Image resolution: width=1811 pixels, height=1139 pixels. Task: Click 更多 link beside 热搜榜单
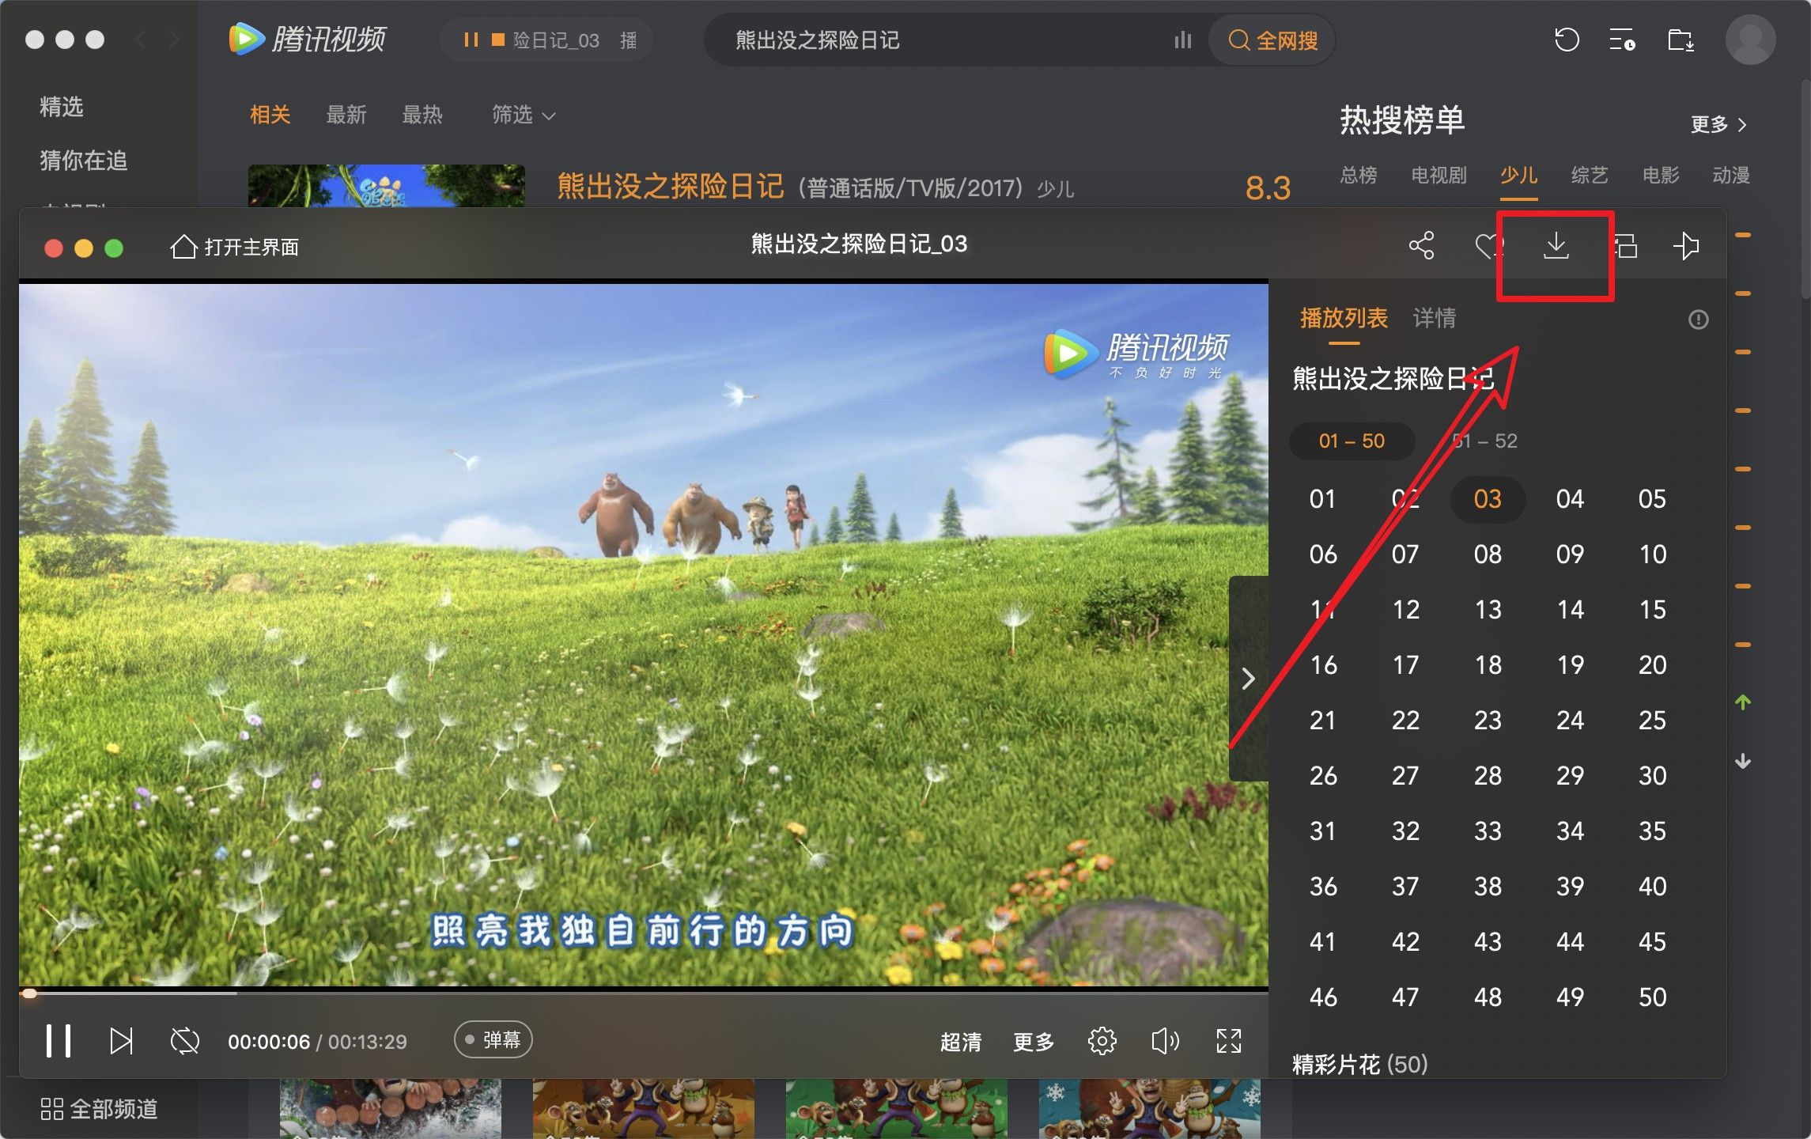pos(1718,124)
